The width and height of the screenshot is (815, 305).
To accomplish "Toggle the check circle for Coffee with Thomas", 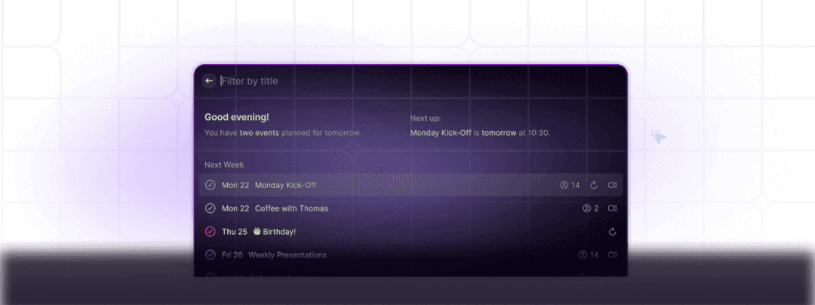I will coord(211,208).
